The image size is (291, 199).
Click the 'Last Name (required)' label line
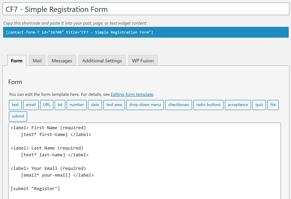(x=47, y=148)
